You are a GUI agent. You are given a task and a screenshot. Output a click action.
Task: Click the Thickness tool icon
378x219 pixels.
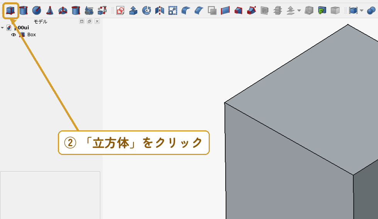pyautogui.click(x=309, y=10)
